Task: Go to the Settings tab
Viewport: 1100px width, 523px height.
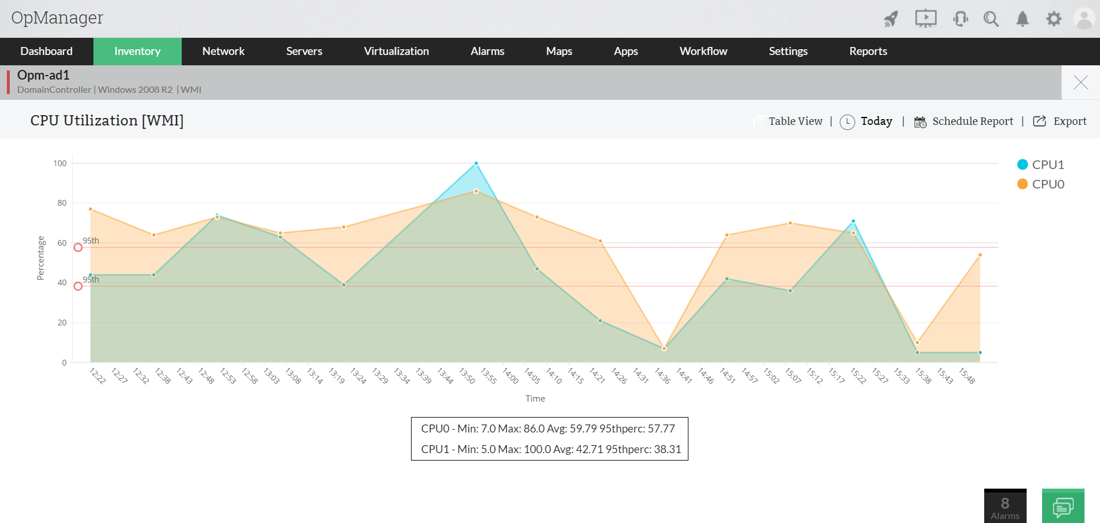Action: coord(789,52)
